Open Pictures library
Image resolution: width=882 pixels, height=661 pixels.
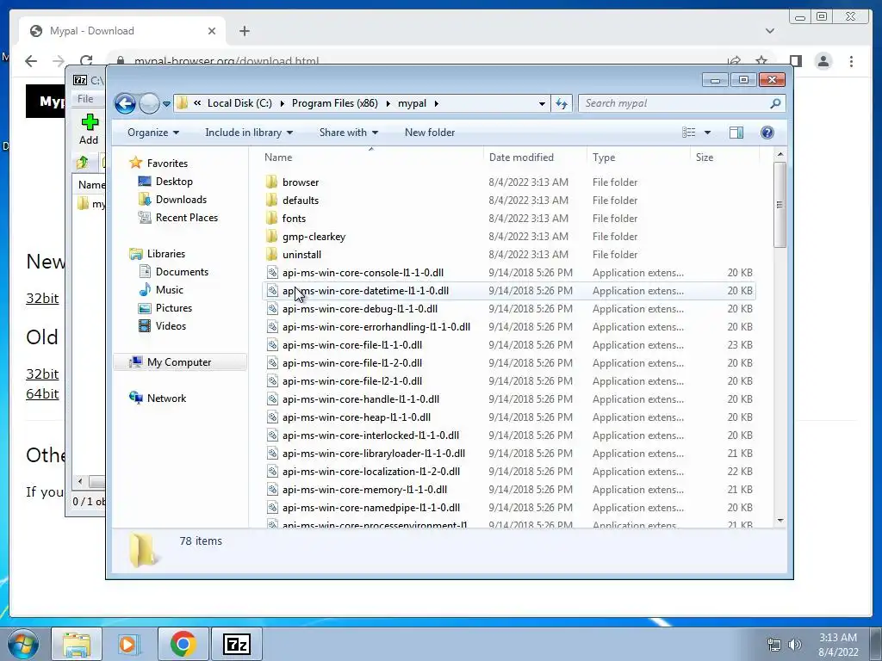coord(174,308)
